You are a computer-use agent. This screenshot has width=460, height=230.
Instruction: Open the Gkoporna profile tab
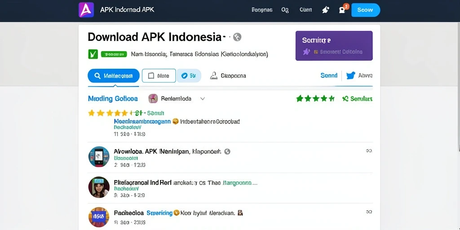click(x=228, y=75)
